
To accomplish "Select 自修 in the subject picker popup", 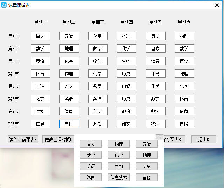I will (x=147, y=177).
